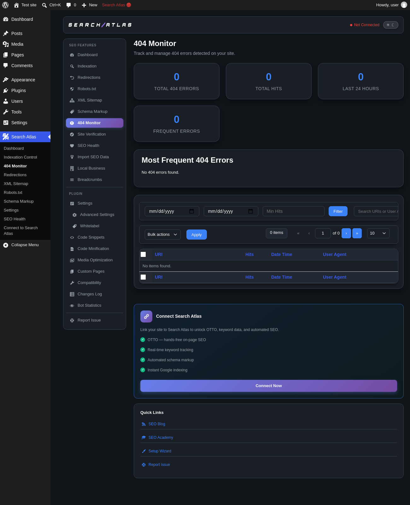Select 404 Monitor in SEO Features
The image size is (410, 505).
(95, 123)
